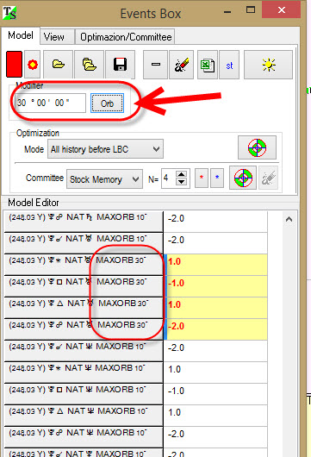Select Pluto trine NAT Neptune MAXORB 10 row

click(x=84, y=416)
